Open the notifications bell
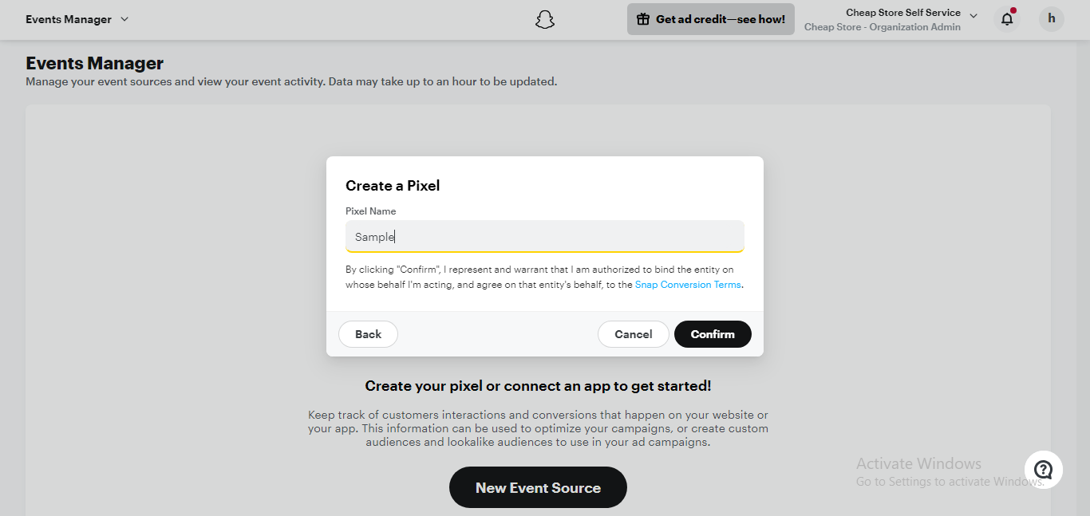 (x=1007, y=19)
